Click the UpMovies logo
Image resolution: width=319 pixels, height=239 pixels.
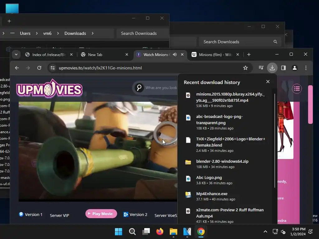coord(50,89)
